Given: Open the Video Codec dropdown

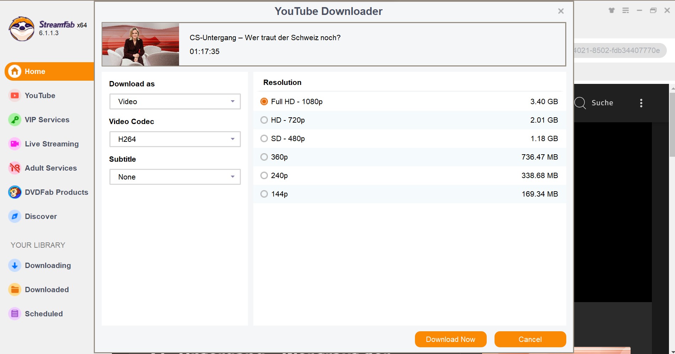Looking at the screenshot, I should (x=175, y=139).
